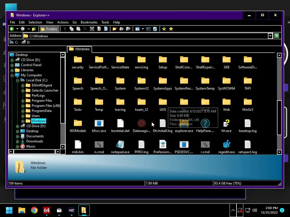Expand Galactic Launcher tree node
This screenshot has width=290, height=217.
[23, 91]
